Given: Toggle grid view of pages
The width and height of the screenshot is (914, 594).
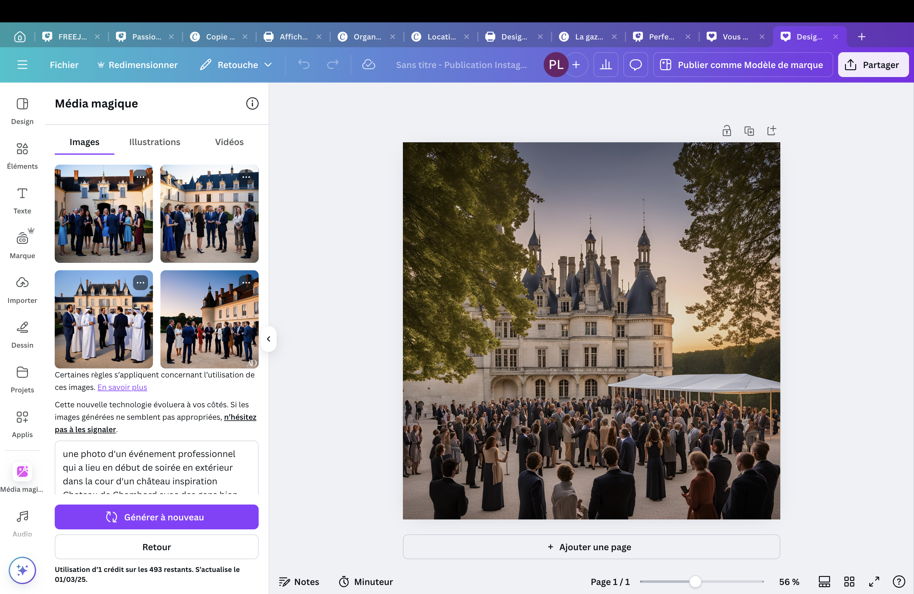Looking at the screenshot, I should 849,582.
